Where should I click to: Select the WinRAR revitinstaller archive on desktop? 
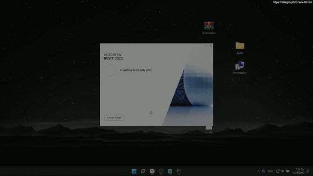[x=209, y=28]
